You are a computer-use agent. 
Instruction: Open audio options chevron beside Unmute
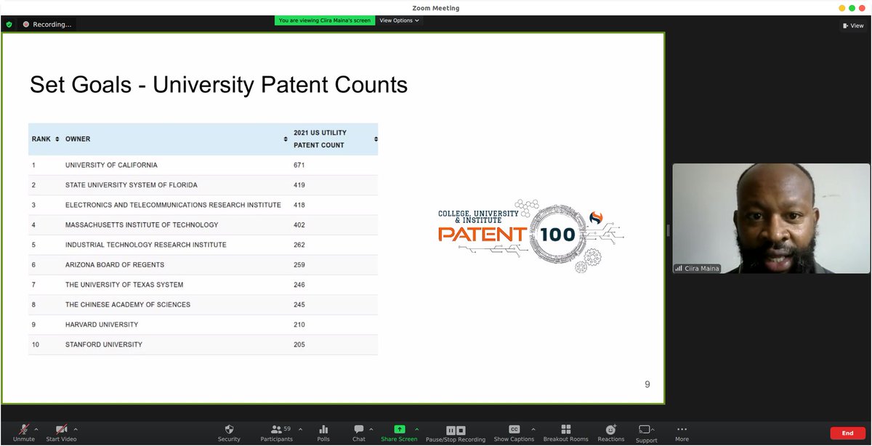coord(36,429)
